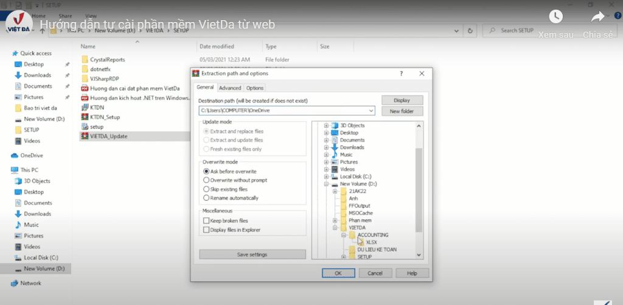Open the Destination path dropdown arrow
The width and height of the screenshot is (623, 305).
(371, 111)
